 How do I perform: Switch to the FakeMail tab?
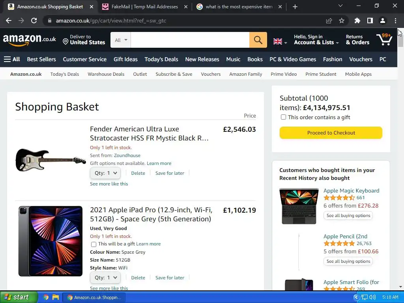coord(144,7)
